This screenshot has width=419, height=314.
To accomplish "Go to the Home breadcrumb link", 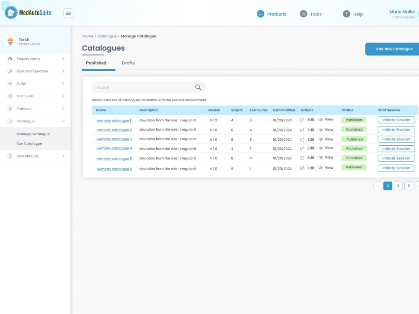I will coord(88,36).
